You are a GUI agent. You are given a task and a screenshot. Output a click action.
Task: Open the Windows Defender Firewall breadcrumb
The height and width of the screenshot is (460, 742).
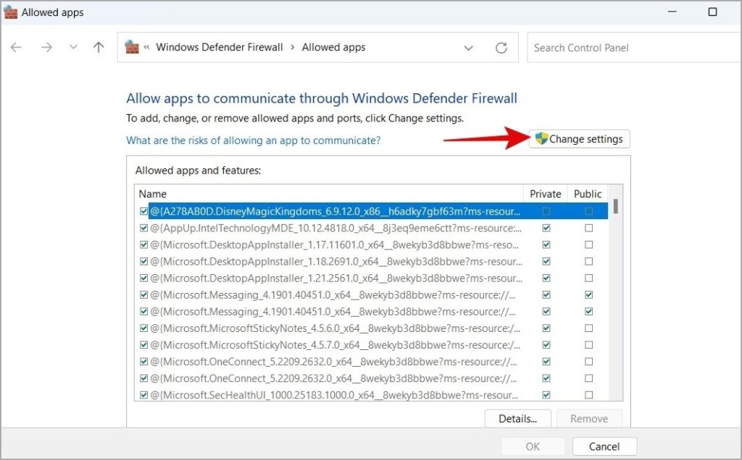(x=219, y=47)
